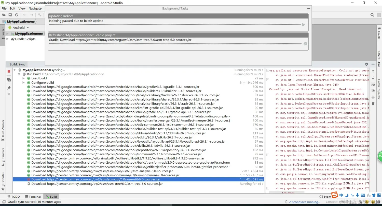Open the Flutter Inspector tool window
382x206 pixels.
[379, 89]
